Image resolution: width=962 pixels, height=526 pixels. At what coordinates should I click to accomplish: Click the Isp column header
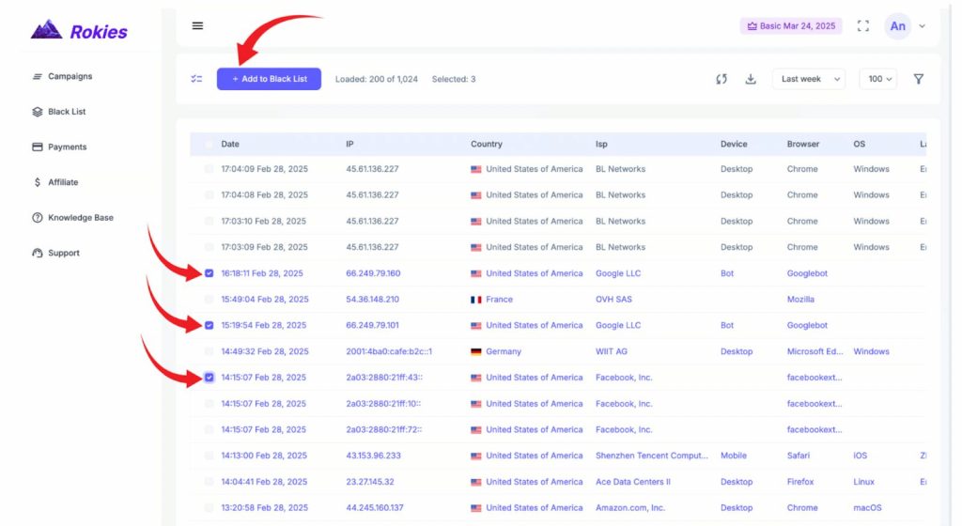601,144
